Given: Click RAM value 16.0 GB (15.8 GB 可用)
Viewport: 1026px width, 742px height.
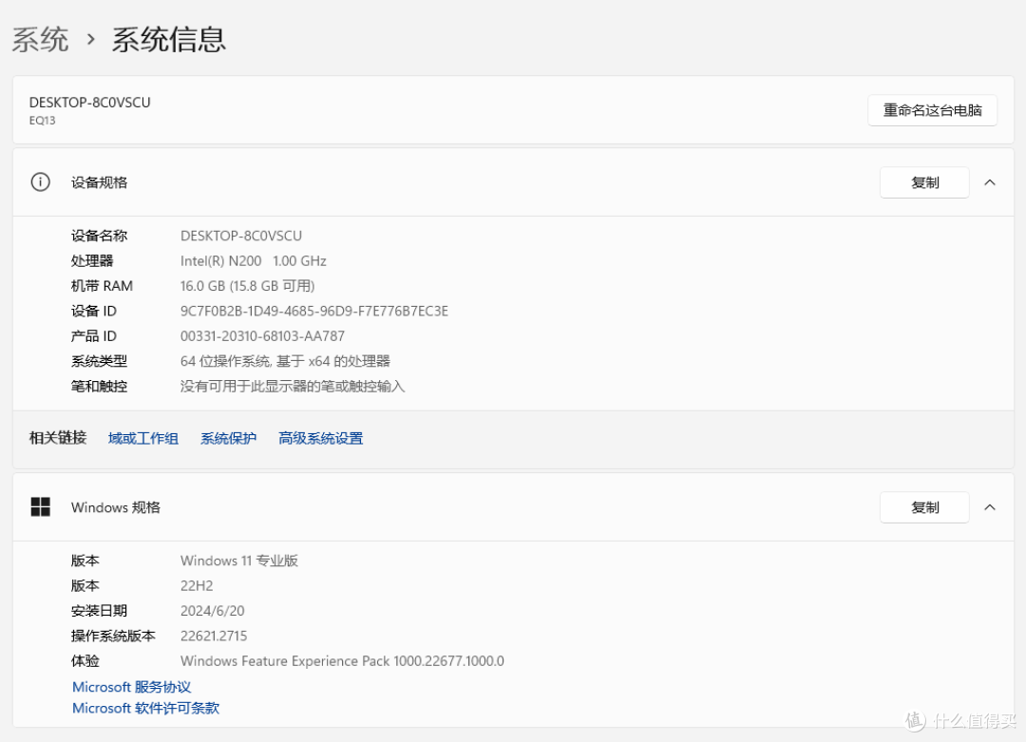Looking at the screenshot, I should pyautogui.click(x=247, y=286).
